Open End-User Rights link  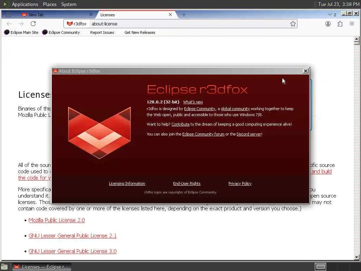187,183
